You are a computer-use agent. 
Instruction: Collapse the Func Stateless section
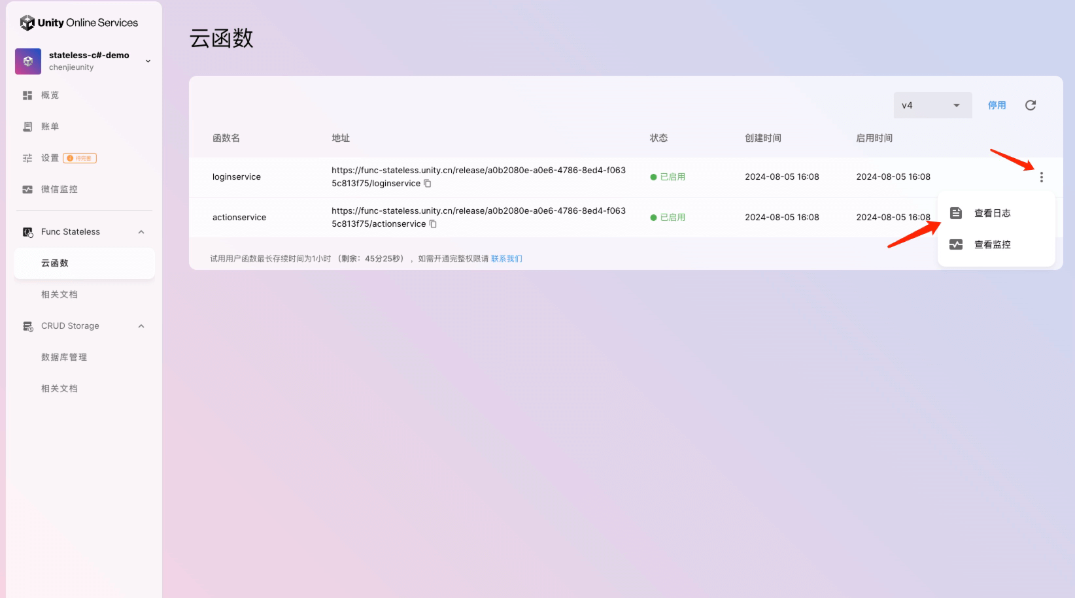tap(141, 232)
